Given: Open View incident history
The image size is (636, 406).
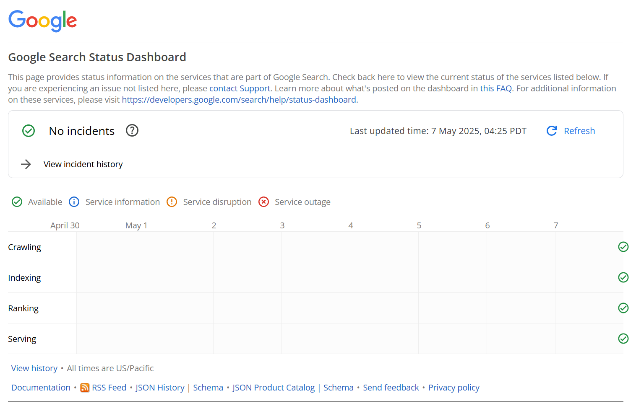Looking at the screenshot, I should pos(83,164).
